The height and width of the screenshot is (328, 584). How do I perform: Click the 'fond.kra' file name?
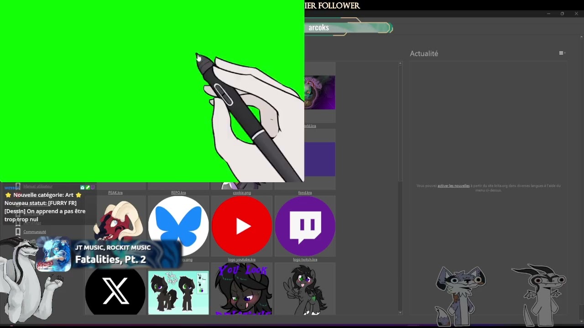pyautogui.click(x=305, y=193)
